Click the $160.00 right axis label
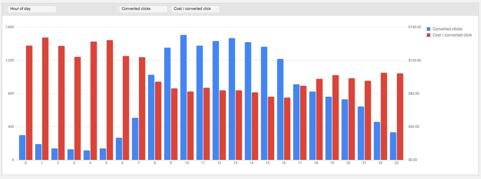Image resolution: width=481 pixels, height=179 pixels. pos(415,27)
